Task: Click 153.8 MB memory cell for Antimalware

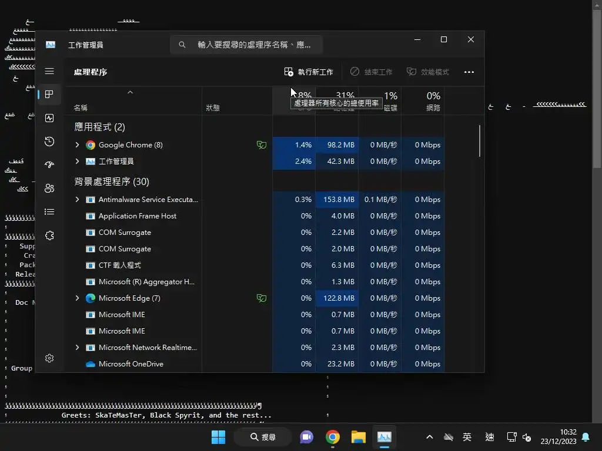Action: (337, 200)
